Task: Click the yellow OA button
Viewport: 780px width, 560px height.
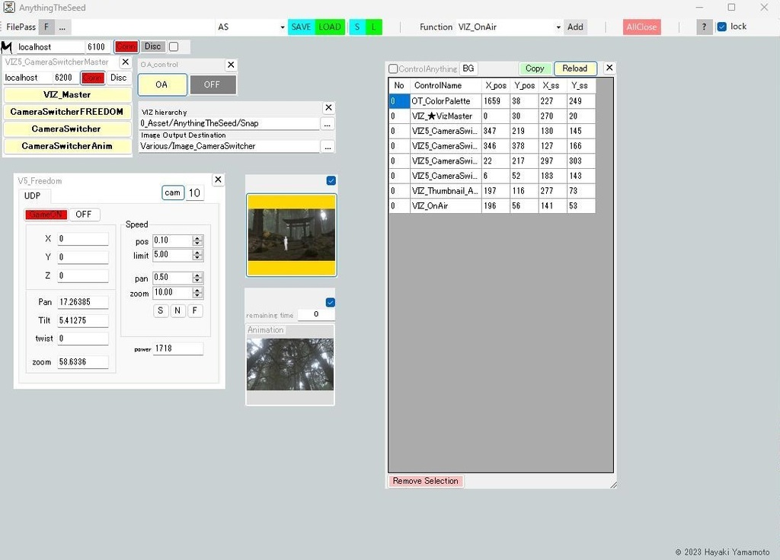Action: (x=162, y=84)
